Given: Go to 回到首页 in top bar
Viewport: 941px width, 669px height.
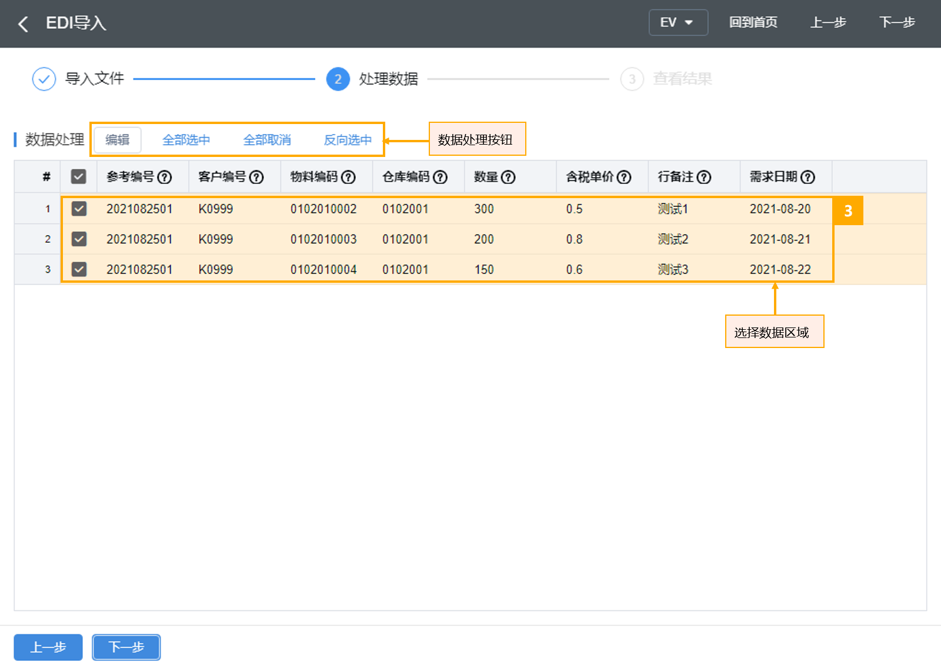Looking at the screenshot, I should (x=753, y=22).
